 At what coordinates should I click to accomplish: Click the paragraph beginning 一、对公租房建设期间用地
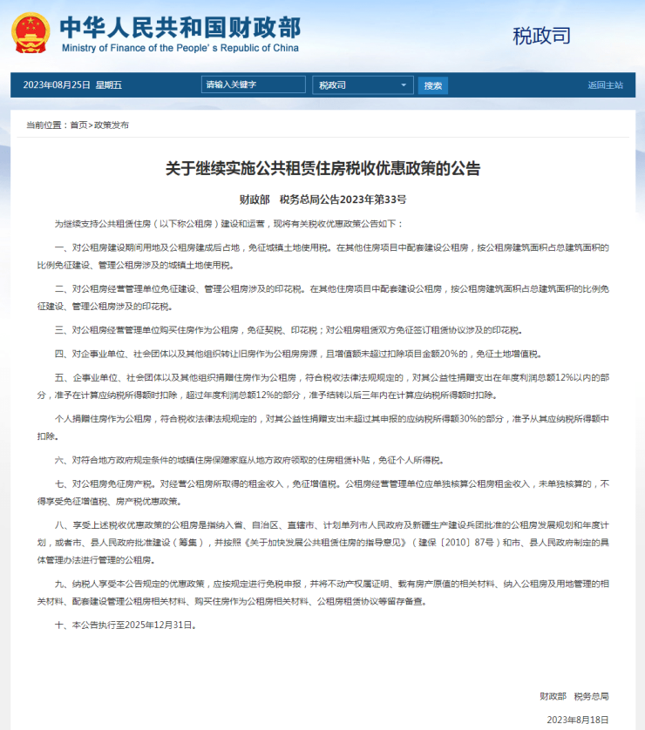[322, 256]
